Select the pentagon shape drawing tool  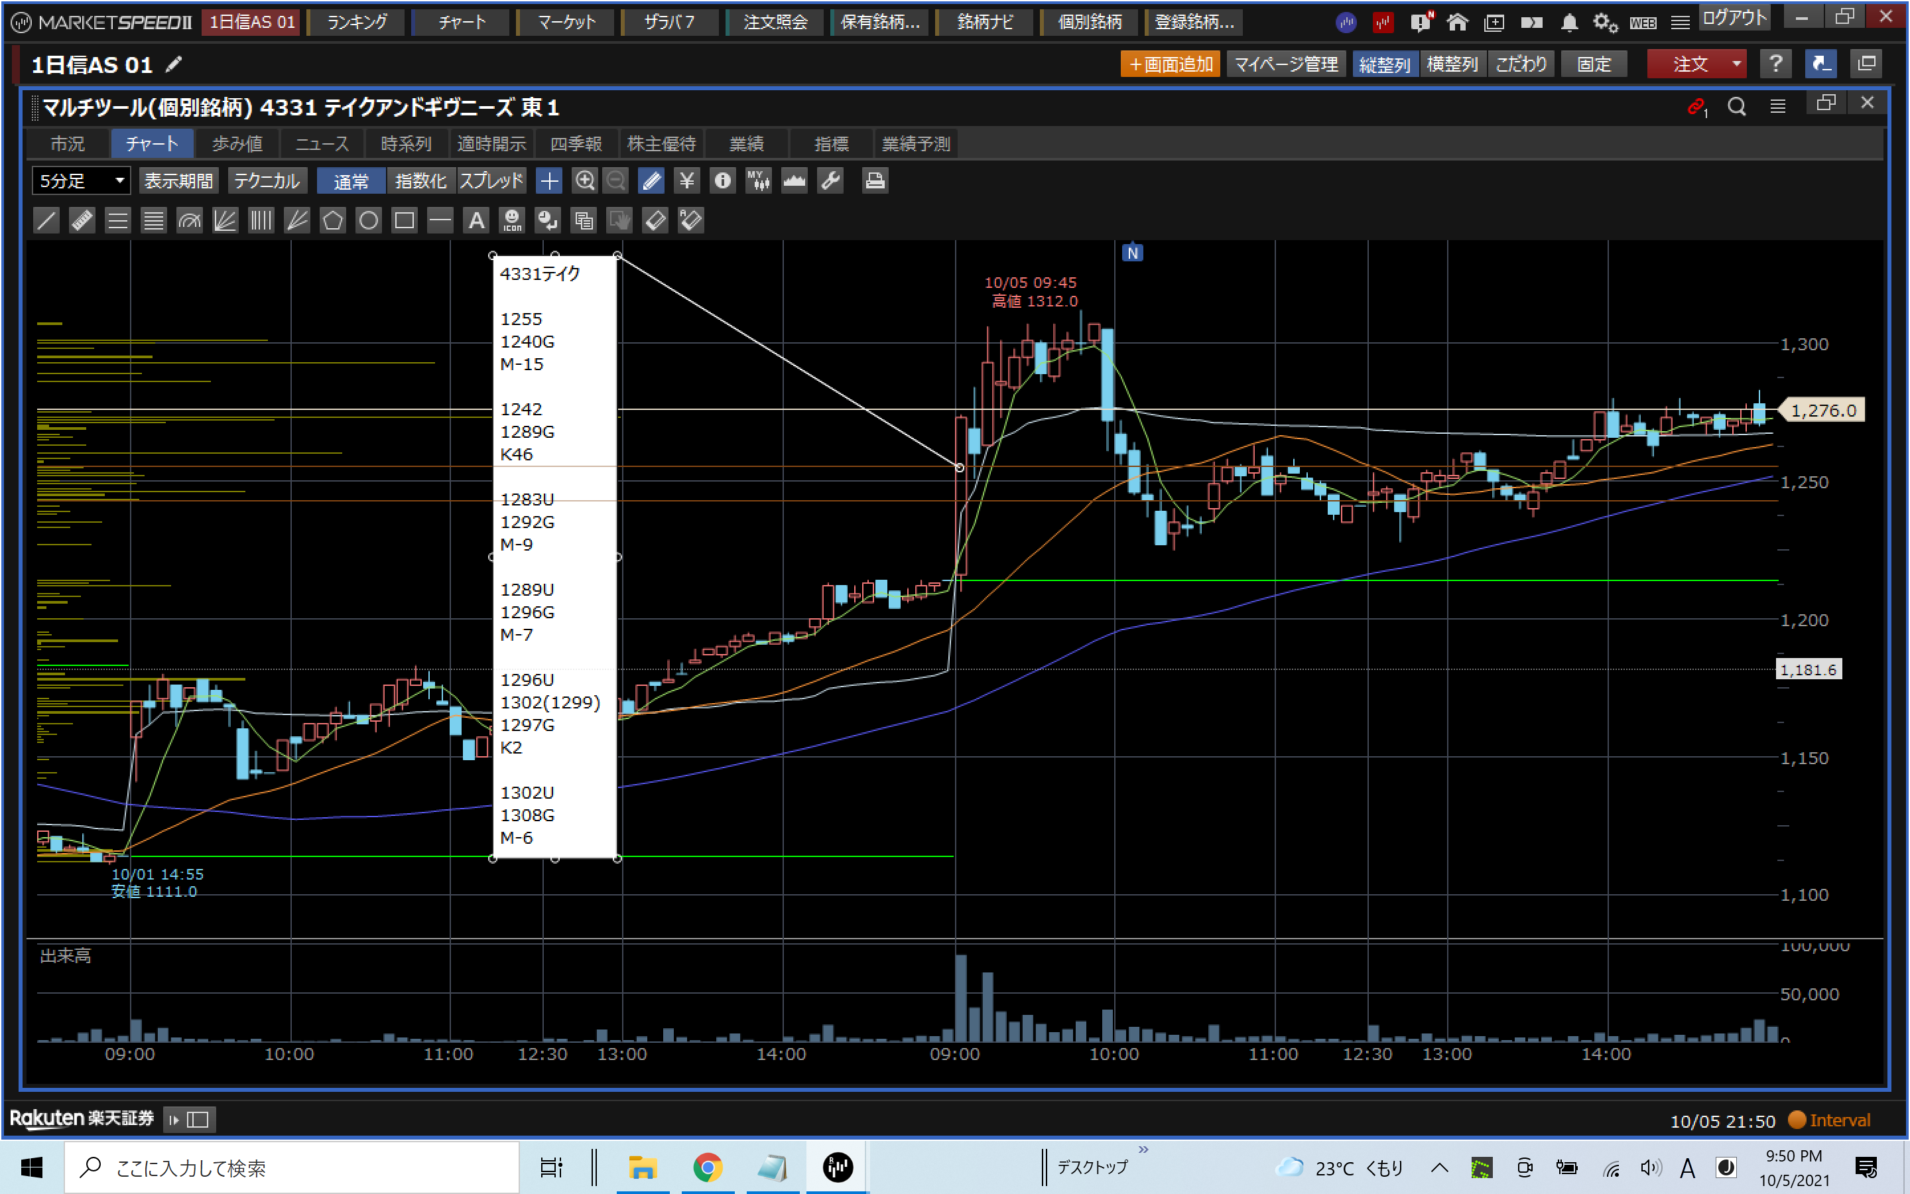332,220
